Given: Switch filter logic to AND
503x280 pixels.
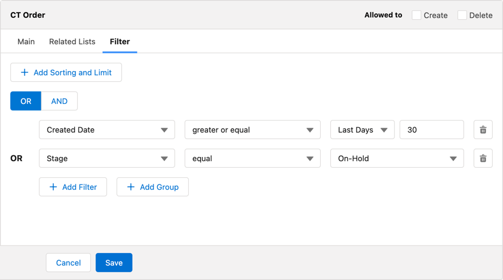Looking at the screenshot, I should (x=59, y=101).
